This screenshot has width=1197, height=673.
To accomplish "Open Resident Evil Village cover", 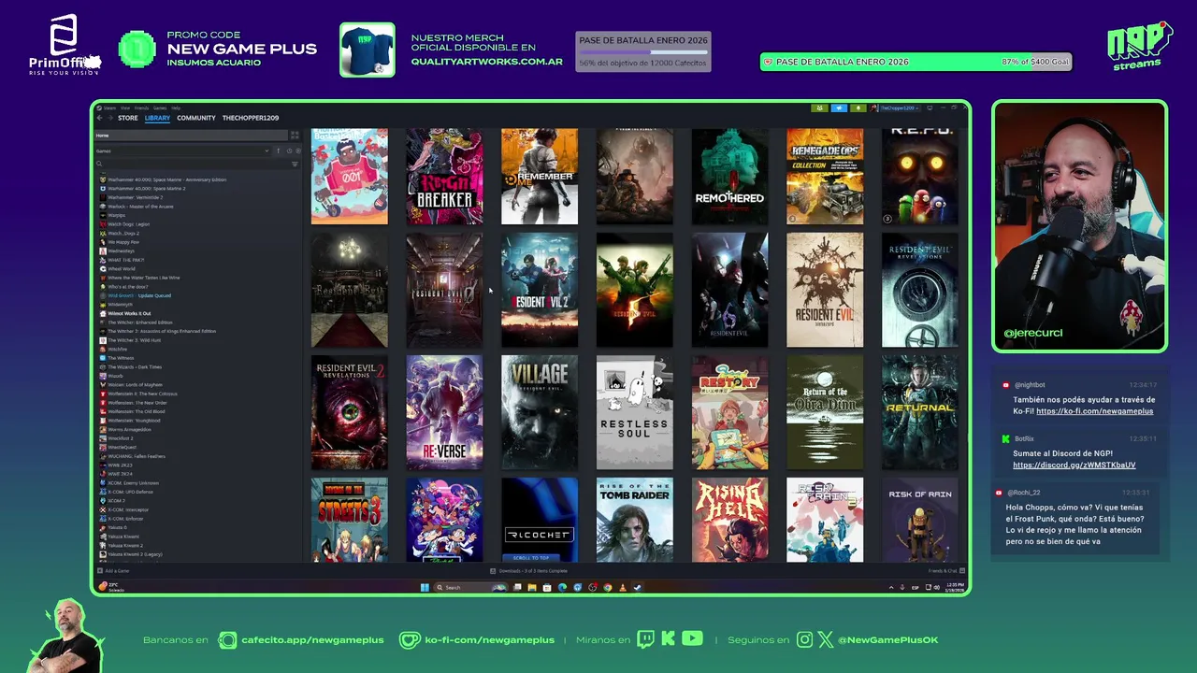I will click(x=540, y=412).
